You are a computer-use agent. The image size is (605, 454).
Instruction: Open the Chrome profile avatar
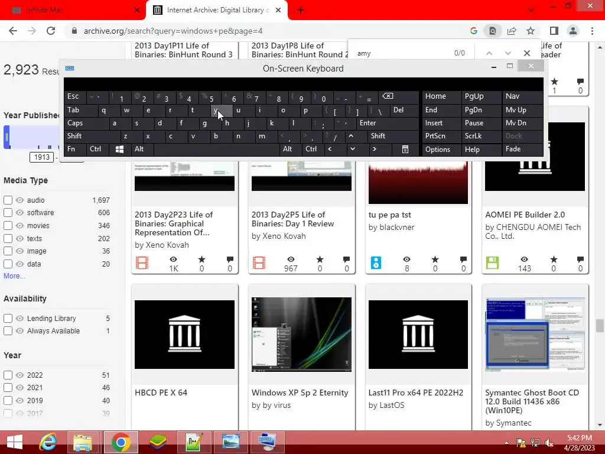click(x=573, y=31)
